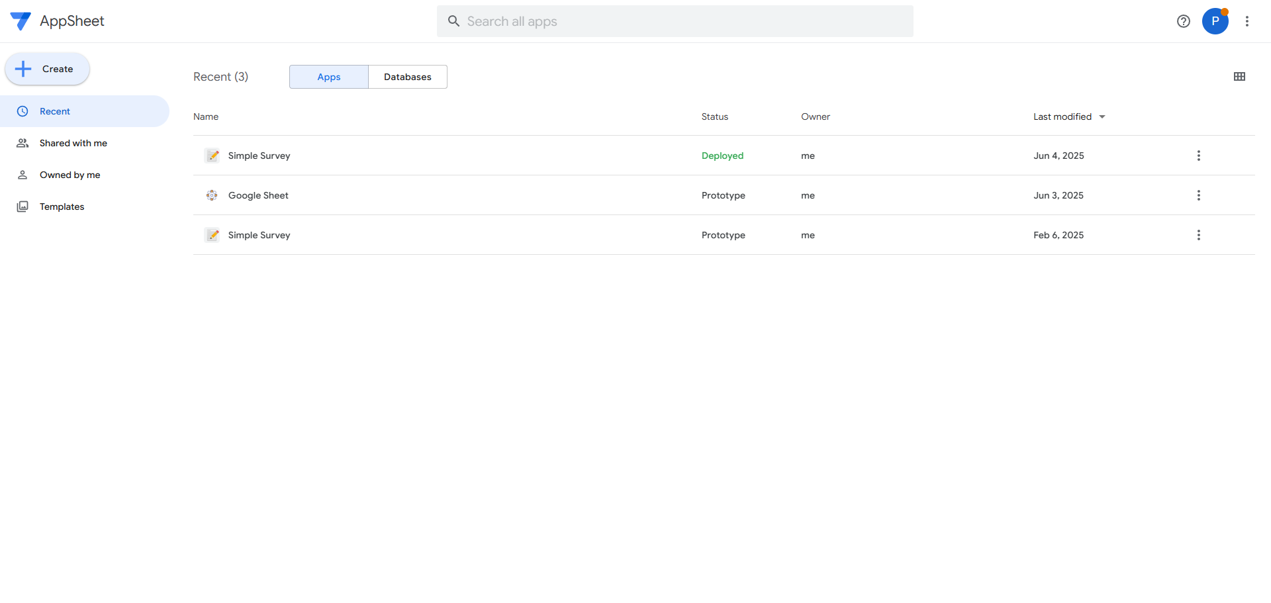The height and width of the screenshot is (603, 1271).
Task: Open the top-right vertical dots menu
Action: 1247,21
